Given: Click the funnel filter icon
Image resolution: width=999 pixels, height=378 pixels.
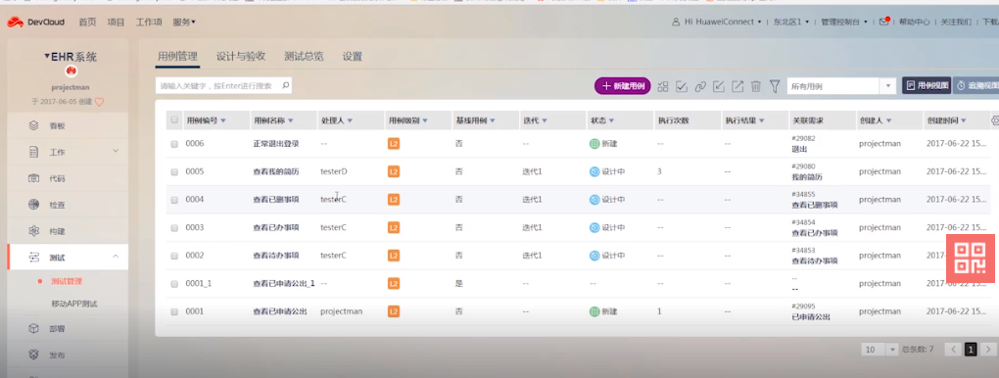Looking at the screenshot, I should [775, 86].
